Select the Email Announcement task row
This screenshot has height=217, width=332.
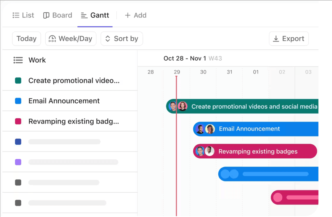coord(70,101)
